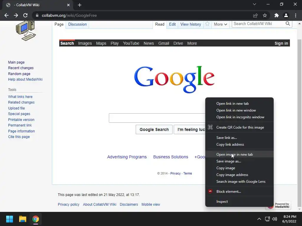
Task: Open Random page sidebar link
Action: (19, 74)
